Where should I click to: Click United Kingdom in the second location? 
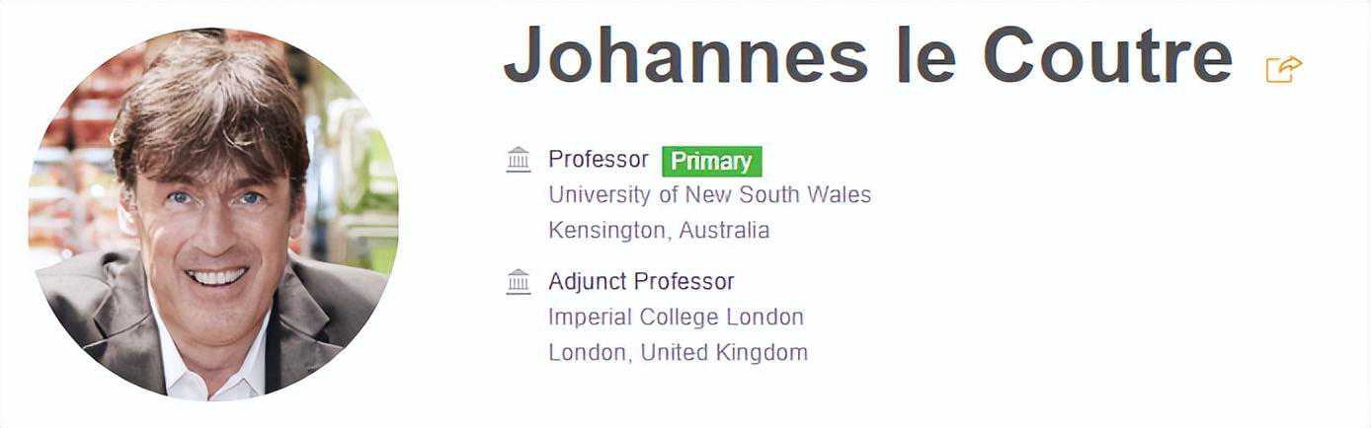pyautogui.click(x=724, y=352)
